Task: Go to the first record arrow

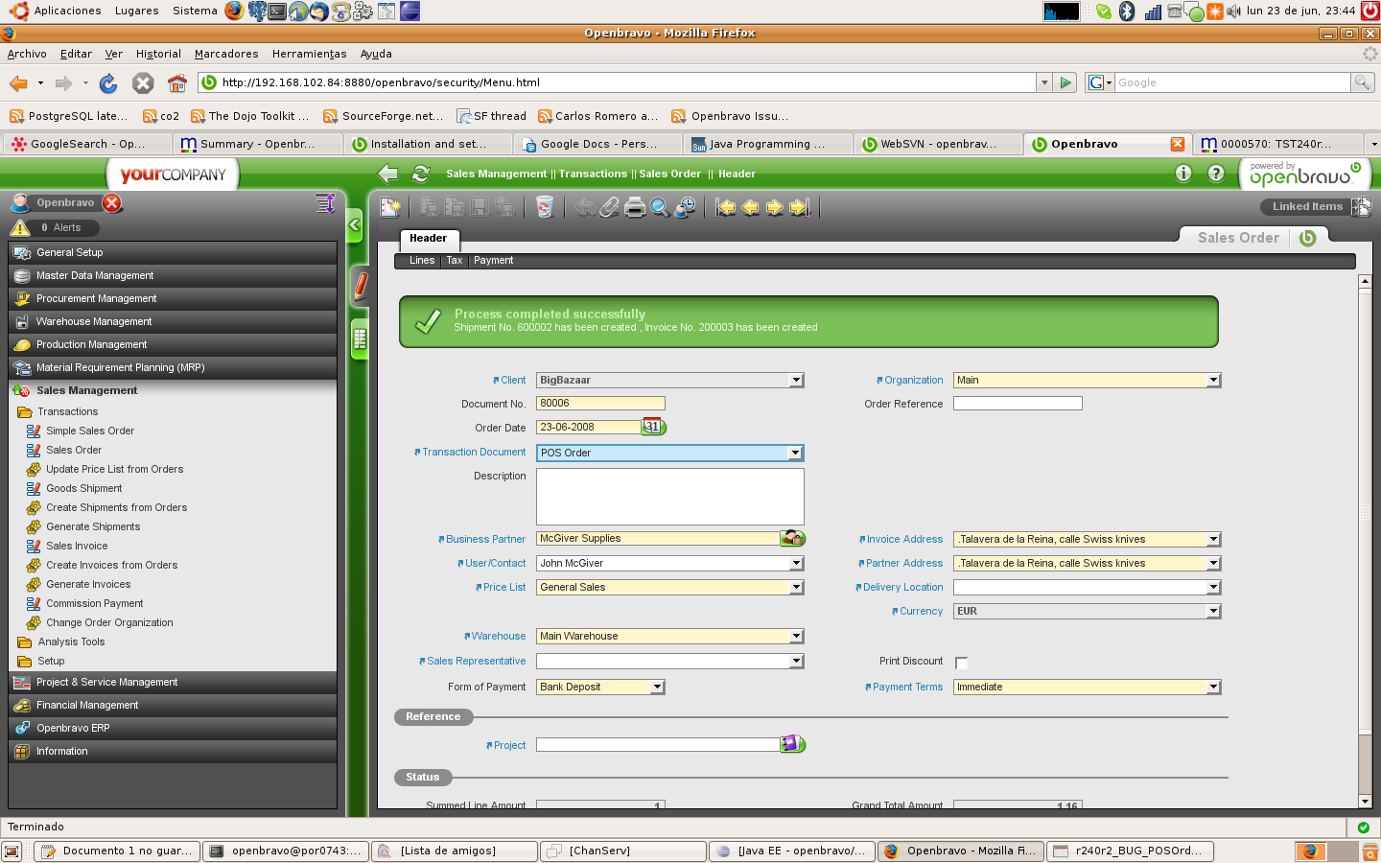Action: [726, 207]
